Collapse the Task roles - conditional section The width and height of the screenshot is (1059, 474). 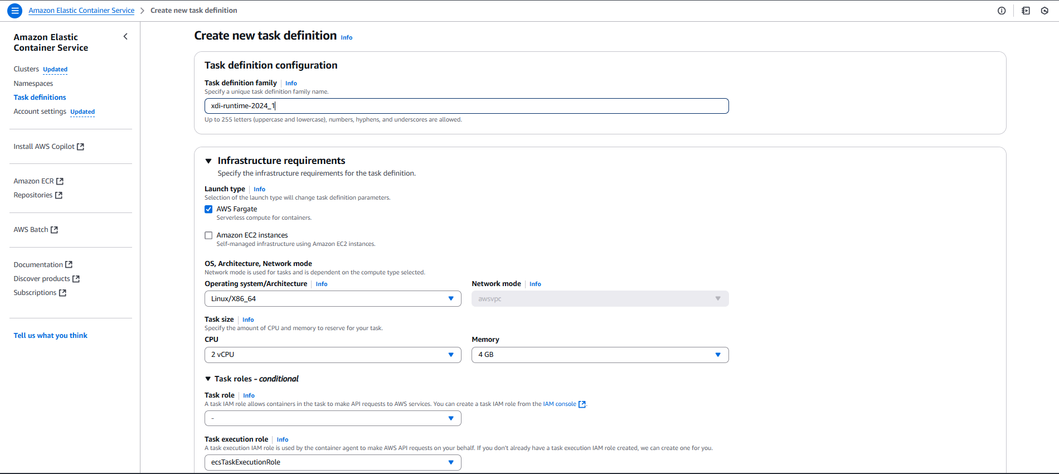point(208,379)
